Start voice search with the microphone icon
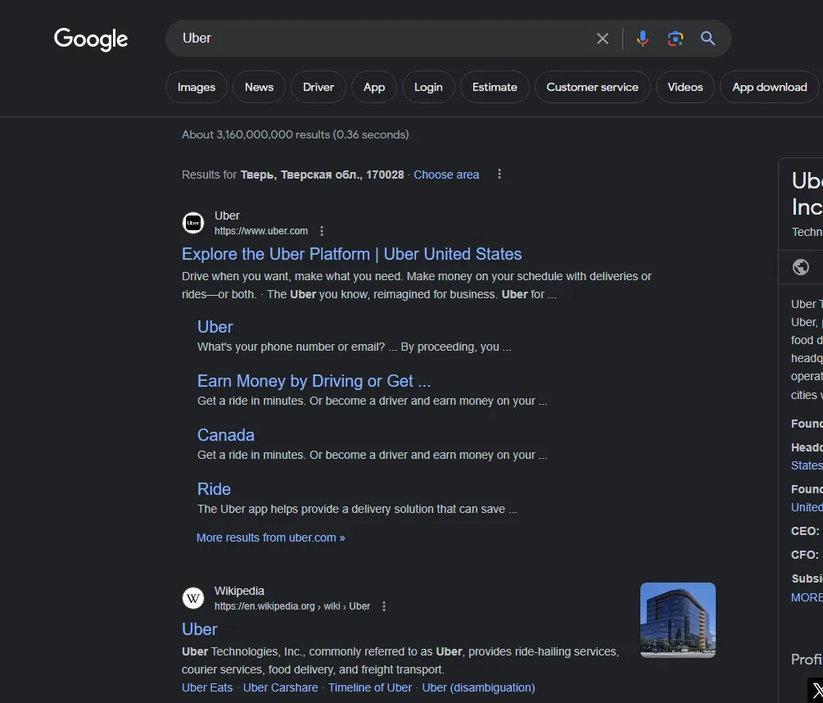The width and height of the screenshot is (823, 703). click(x=643, y=39)
